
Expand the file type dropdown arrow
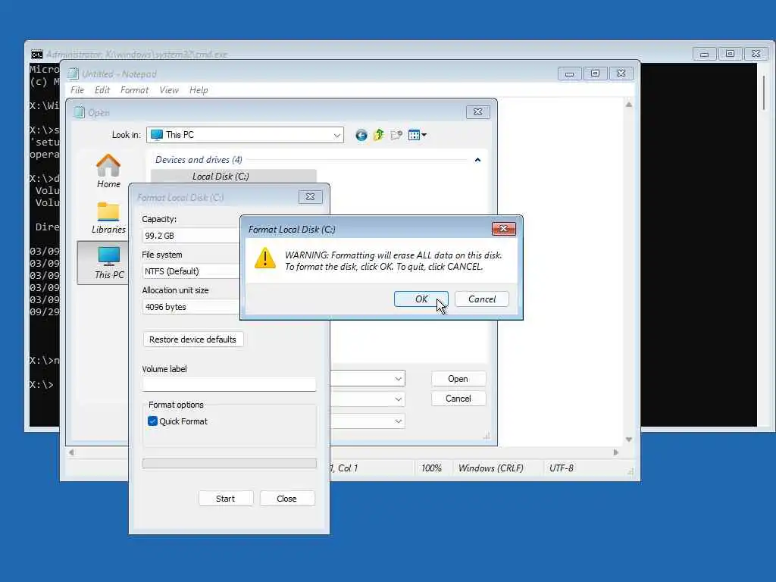399,399
